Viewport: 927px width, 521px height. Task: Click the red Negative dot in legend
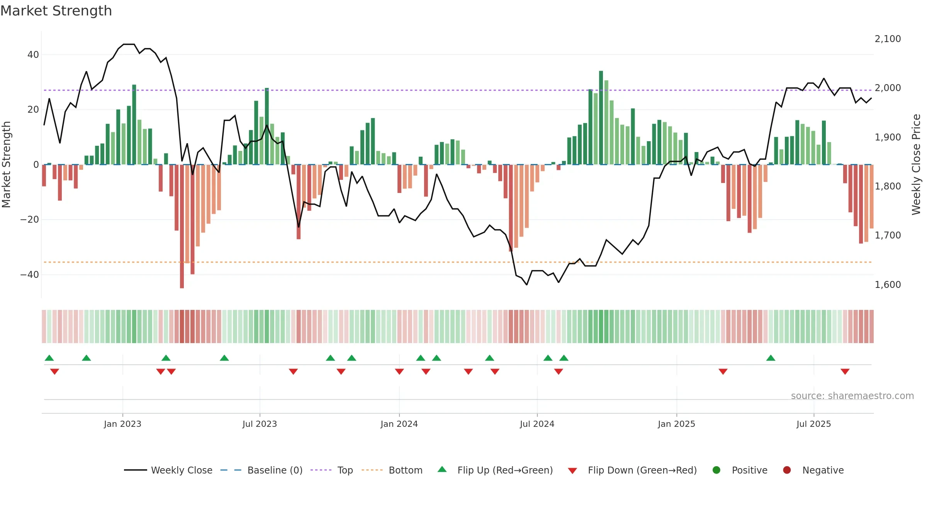(787, 470)
